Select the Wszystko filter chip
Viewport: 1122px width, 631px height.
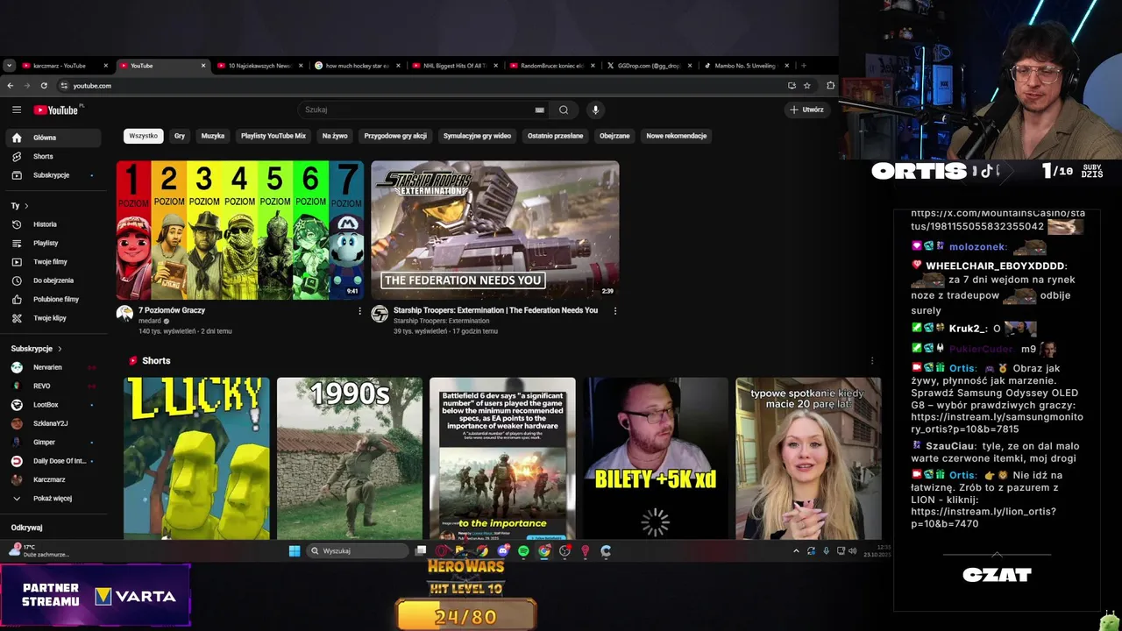[x=144, y=136]
